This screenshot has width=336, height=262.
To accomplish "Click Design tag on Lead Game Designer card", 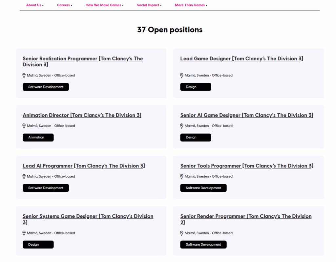I will [x=196, y=87].
